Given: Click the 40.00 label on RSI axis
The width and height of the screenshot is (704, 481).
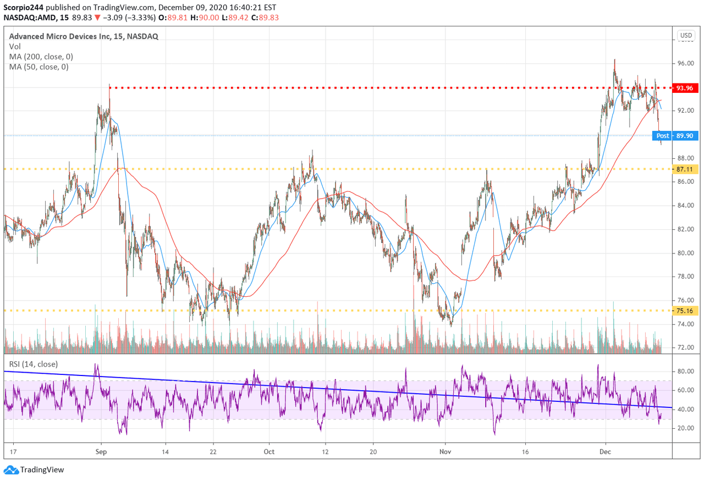Looking at the screenshot, I should [686, 410].
